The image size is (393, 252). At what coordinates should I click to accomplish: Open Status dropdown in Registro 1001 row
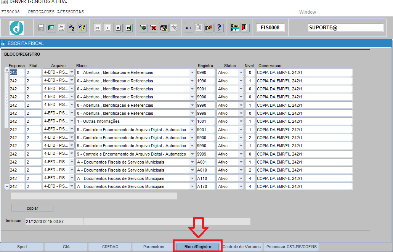(x=241, y=121)
